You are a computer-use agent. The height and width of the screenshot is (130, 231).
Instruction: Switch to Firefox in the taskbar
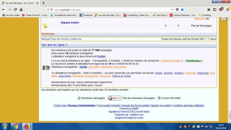(x=27, y=126)
